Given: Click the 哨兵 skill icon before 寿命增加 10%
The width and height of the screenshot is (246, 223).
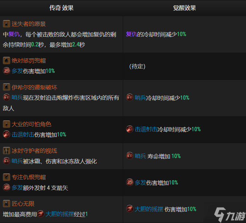Looking at the screenshot, I should pyautogui.click(x=130, y=156).
